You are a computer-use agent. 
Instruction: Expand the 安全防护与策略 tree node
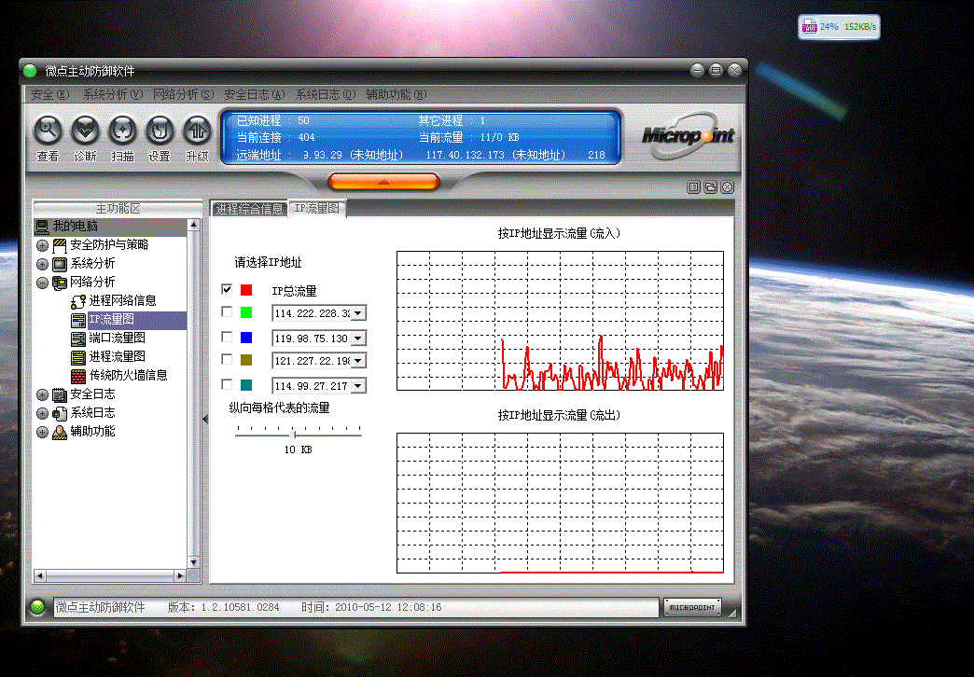tap(42, 245)
